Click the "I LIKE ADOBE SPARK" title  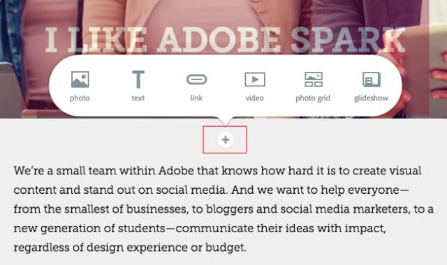pyautogui.click(x=225, y=40)
